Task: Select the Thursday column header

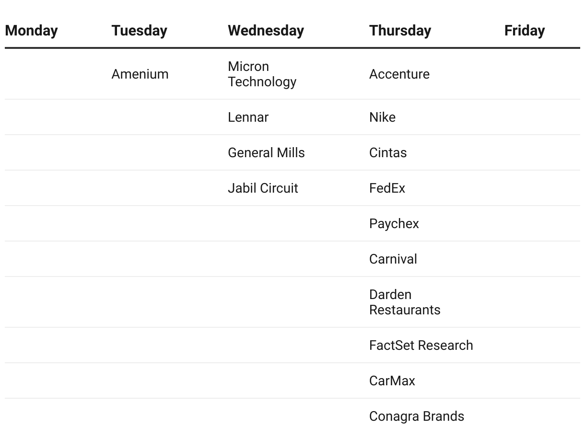Action: click(400, 31)
